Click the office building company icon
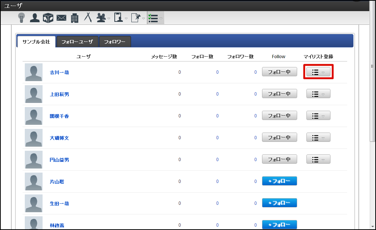 pos(75,18)
